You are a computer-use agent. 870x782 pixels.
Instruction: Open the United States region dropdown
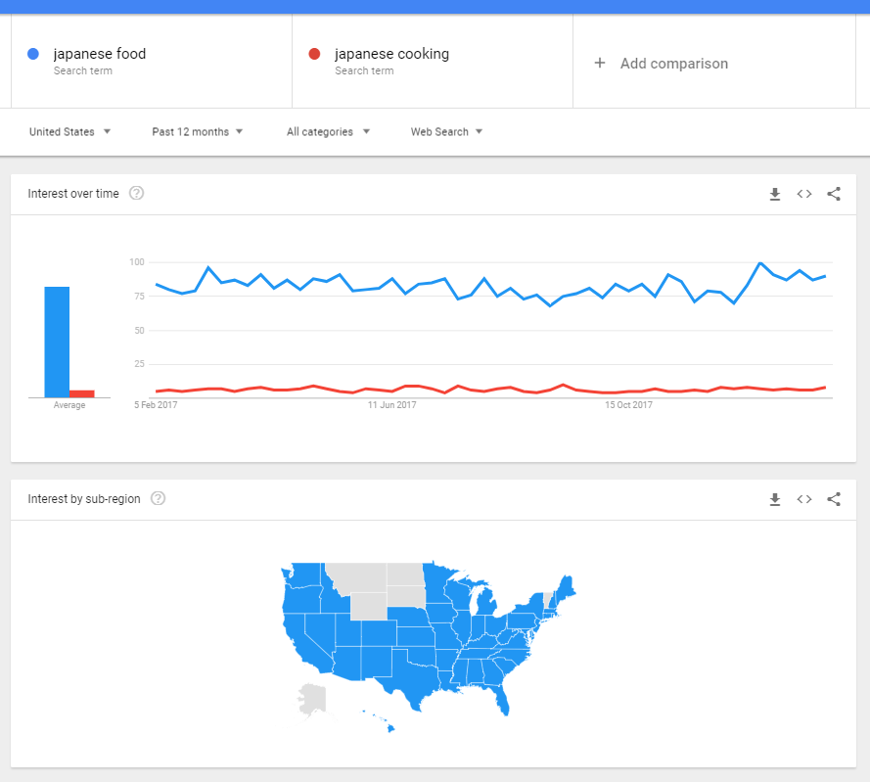pyautogui.click(x=69, y=132)
